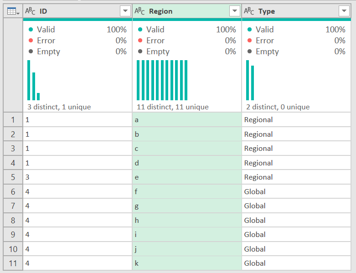Select row number 5

tap(13, 177)
